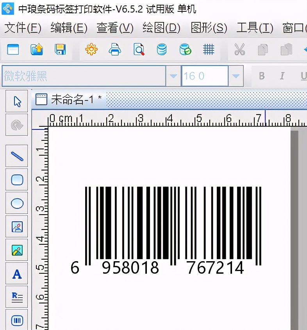Viewport: 307px width, 330px height.
Task: Open the 绘图(D) menu
Action: (161, 28)
